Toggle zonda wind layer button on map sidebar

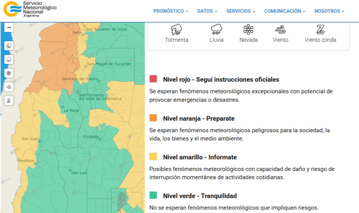coord(9,101)
